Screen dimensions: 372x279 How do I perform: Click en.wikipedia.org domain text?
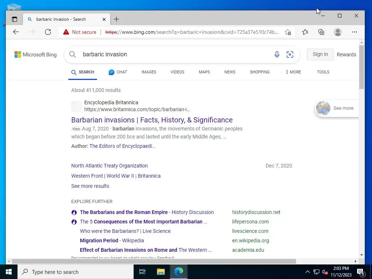(251, 240)
